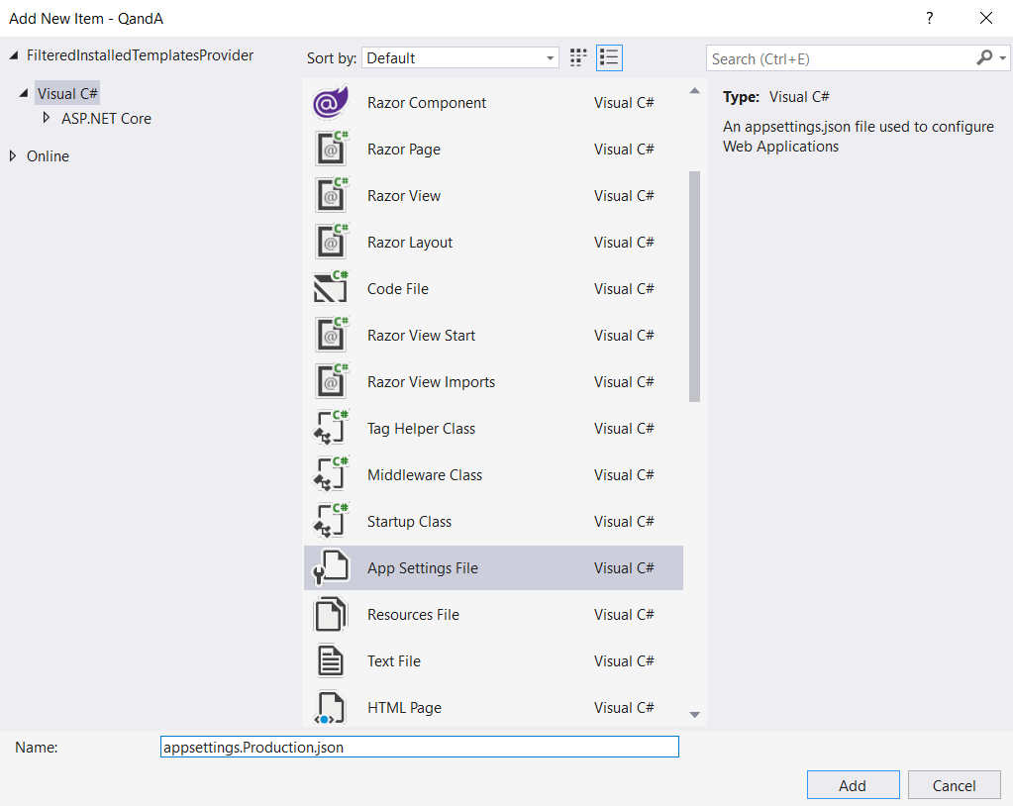Switch to small icons view
1013x806 pixels.
[x=578, y=57]
